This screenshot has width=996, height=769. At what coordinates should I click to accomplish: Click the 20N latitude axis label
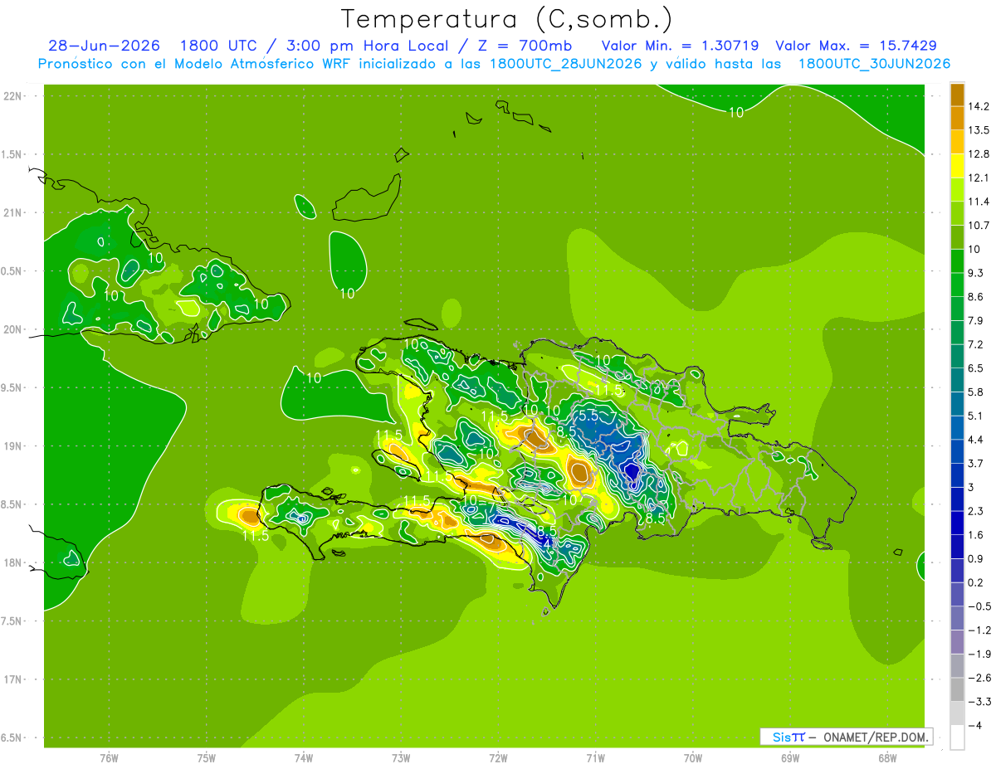pyautogui.click(x=12, y=329)
